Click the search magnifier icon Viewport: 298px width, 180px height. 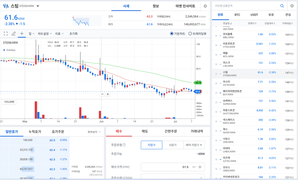pyautogui.click(x=282, y=6)
